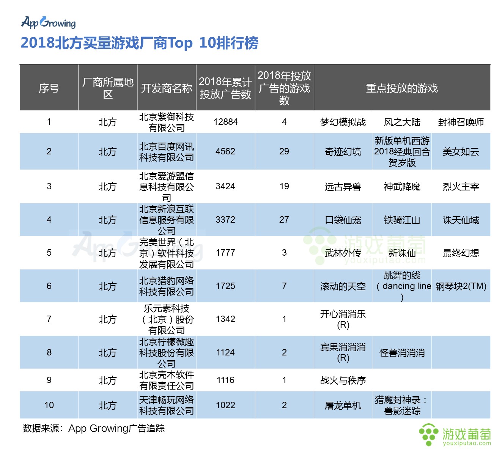Click the 重点投放的游戏 column header
This screenshot has height=459, width=502.
point(402,88)
